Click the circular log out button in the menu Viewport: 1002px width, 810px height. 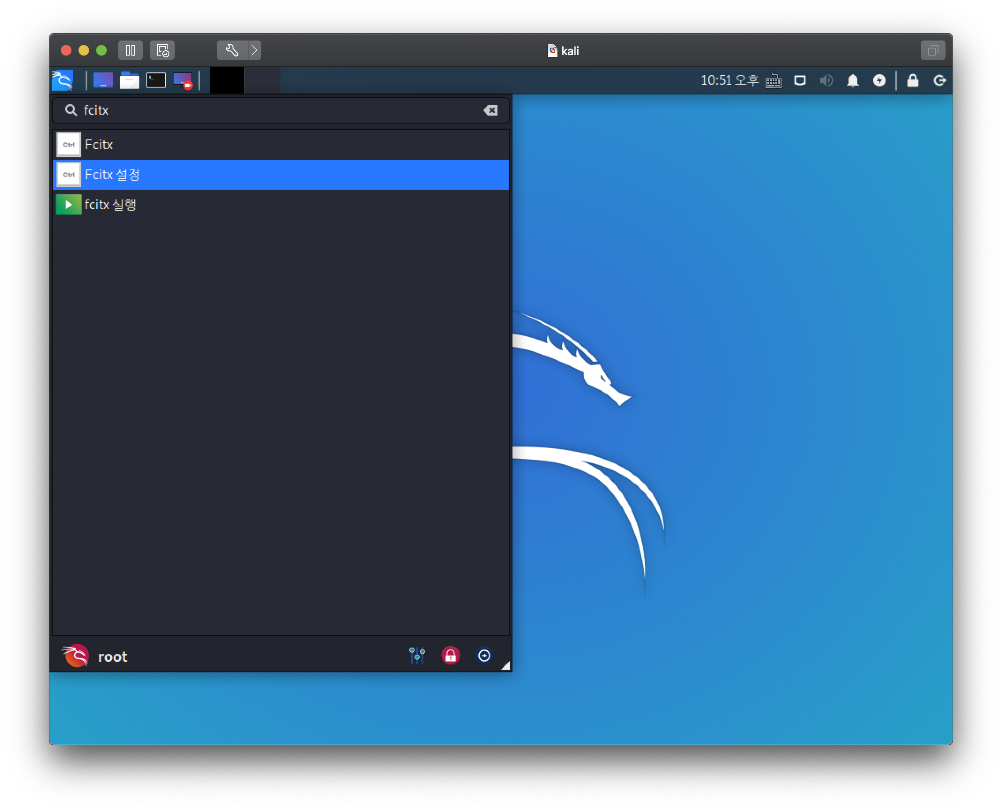pyautogui.click(x=484, y=656)
